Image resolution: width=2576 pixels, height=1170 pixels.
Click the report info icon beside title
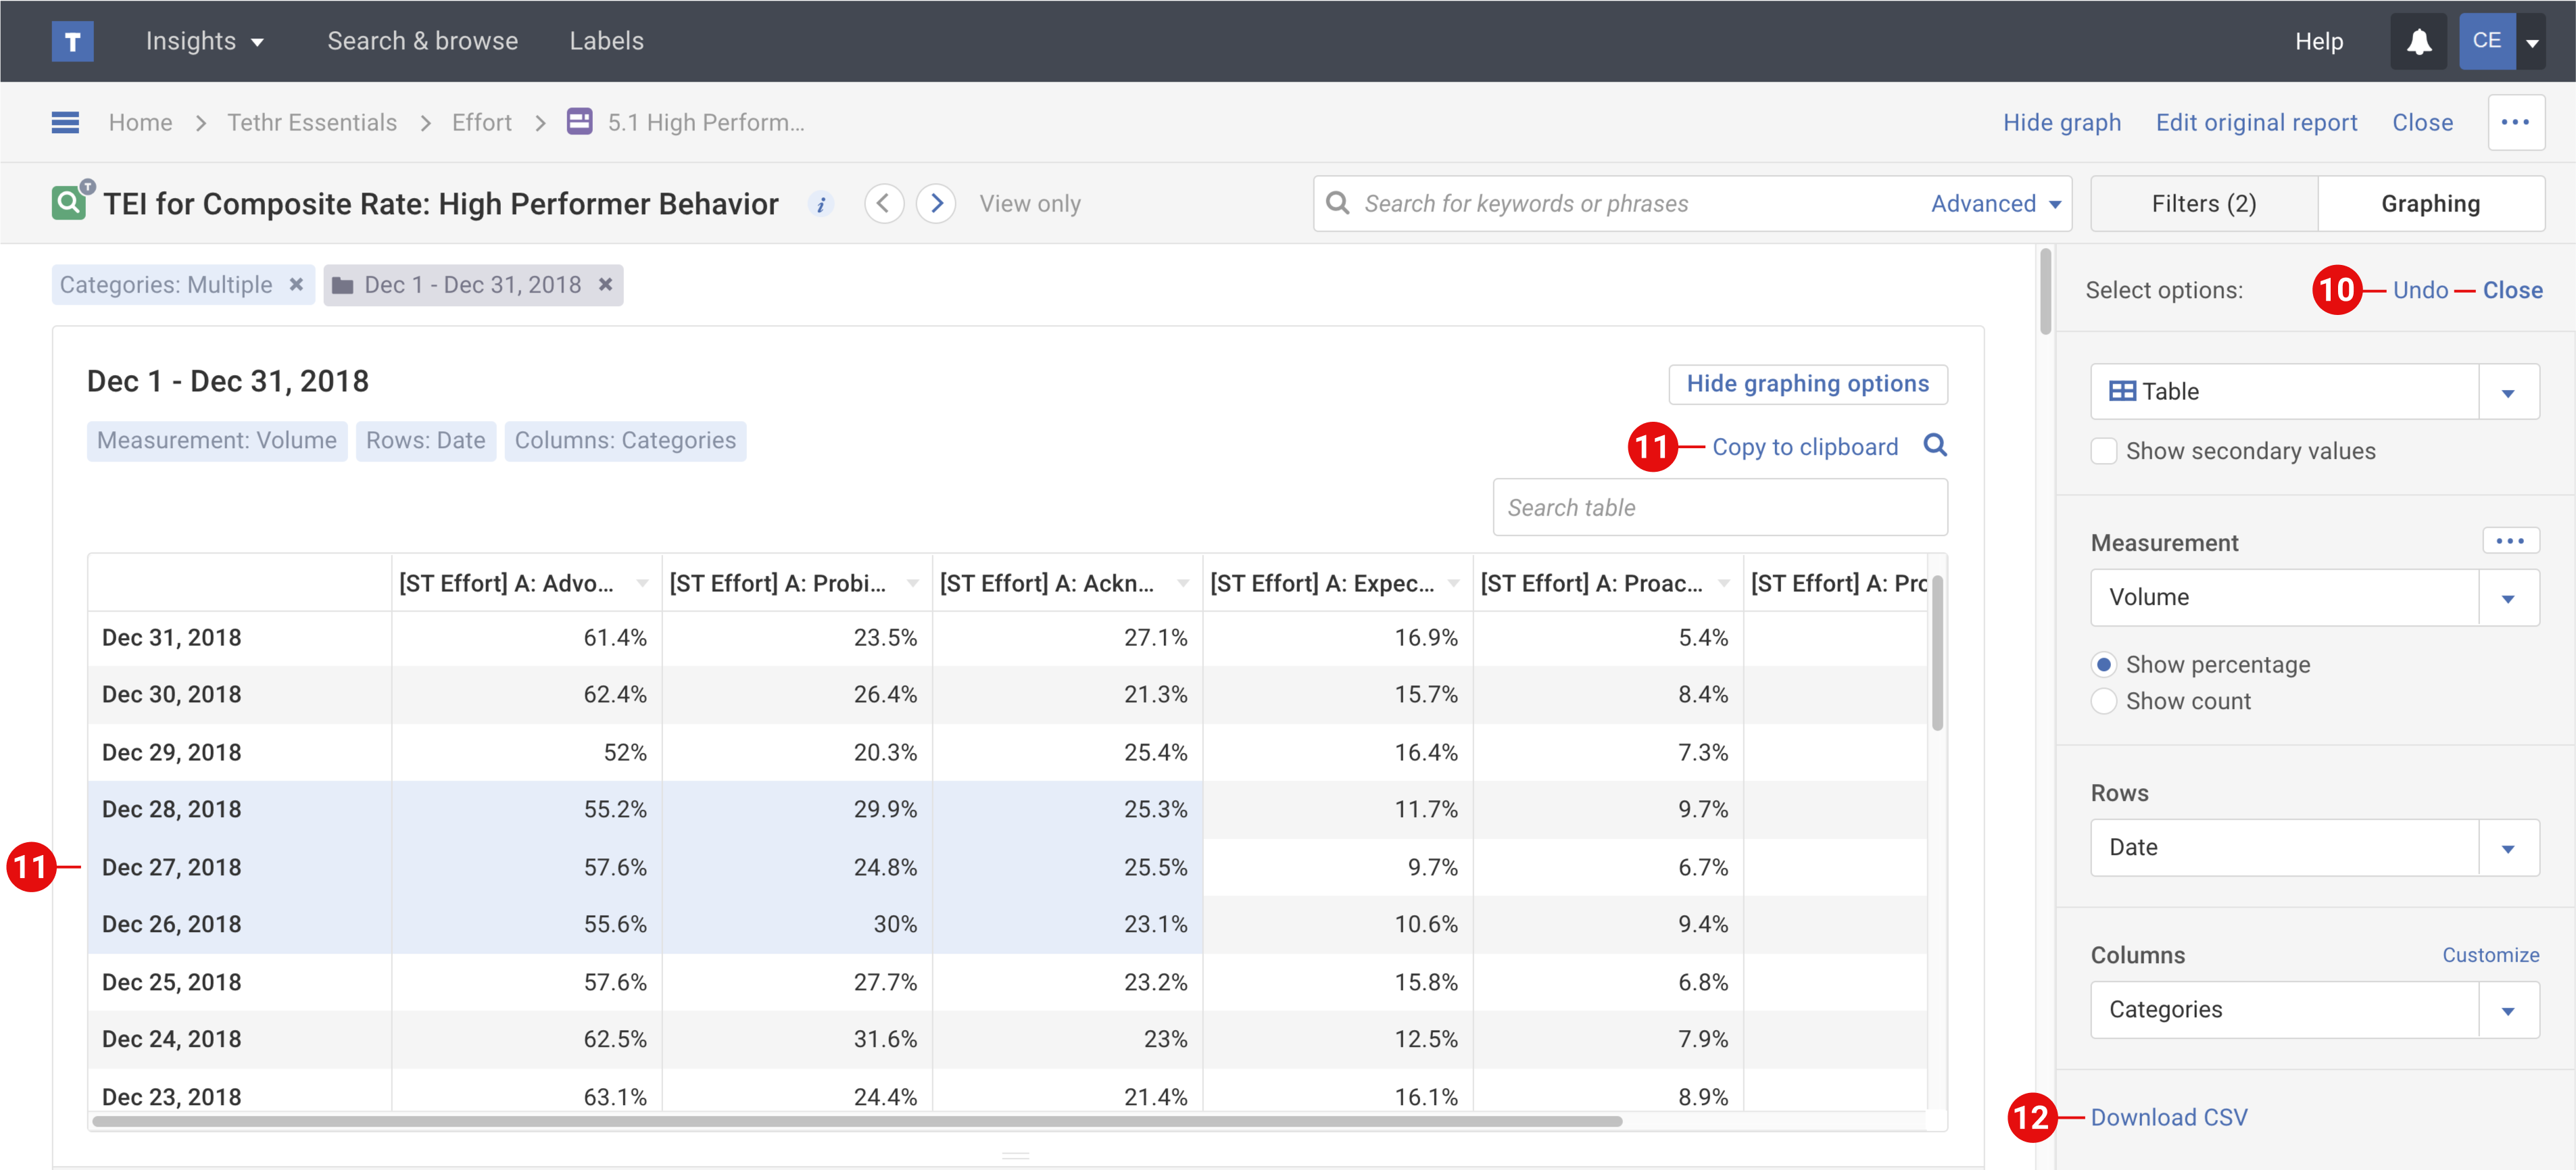(821, 204)
